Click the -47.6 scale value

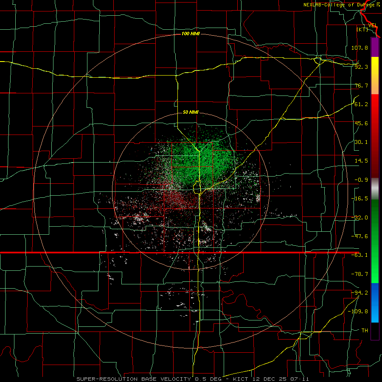[360, 236]
